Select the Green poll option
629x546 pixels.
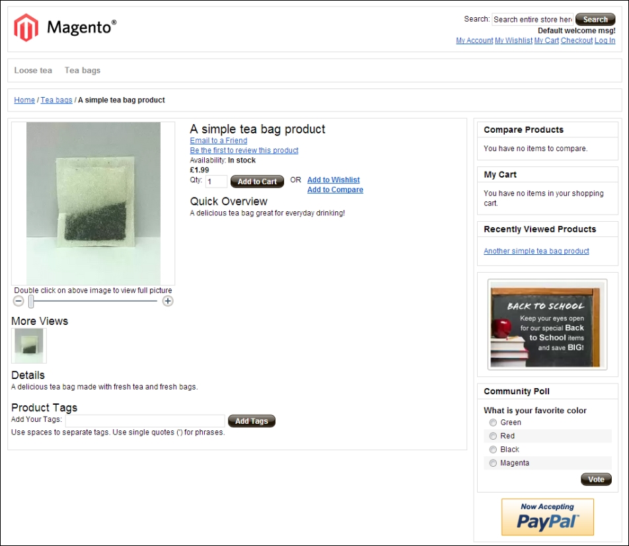coord(493,423)
